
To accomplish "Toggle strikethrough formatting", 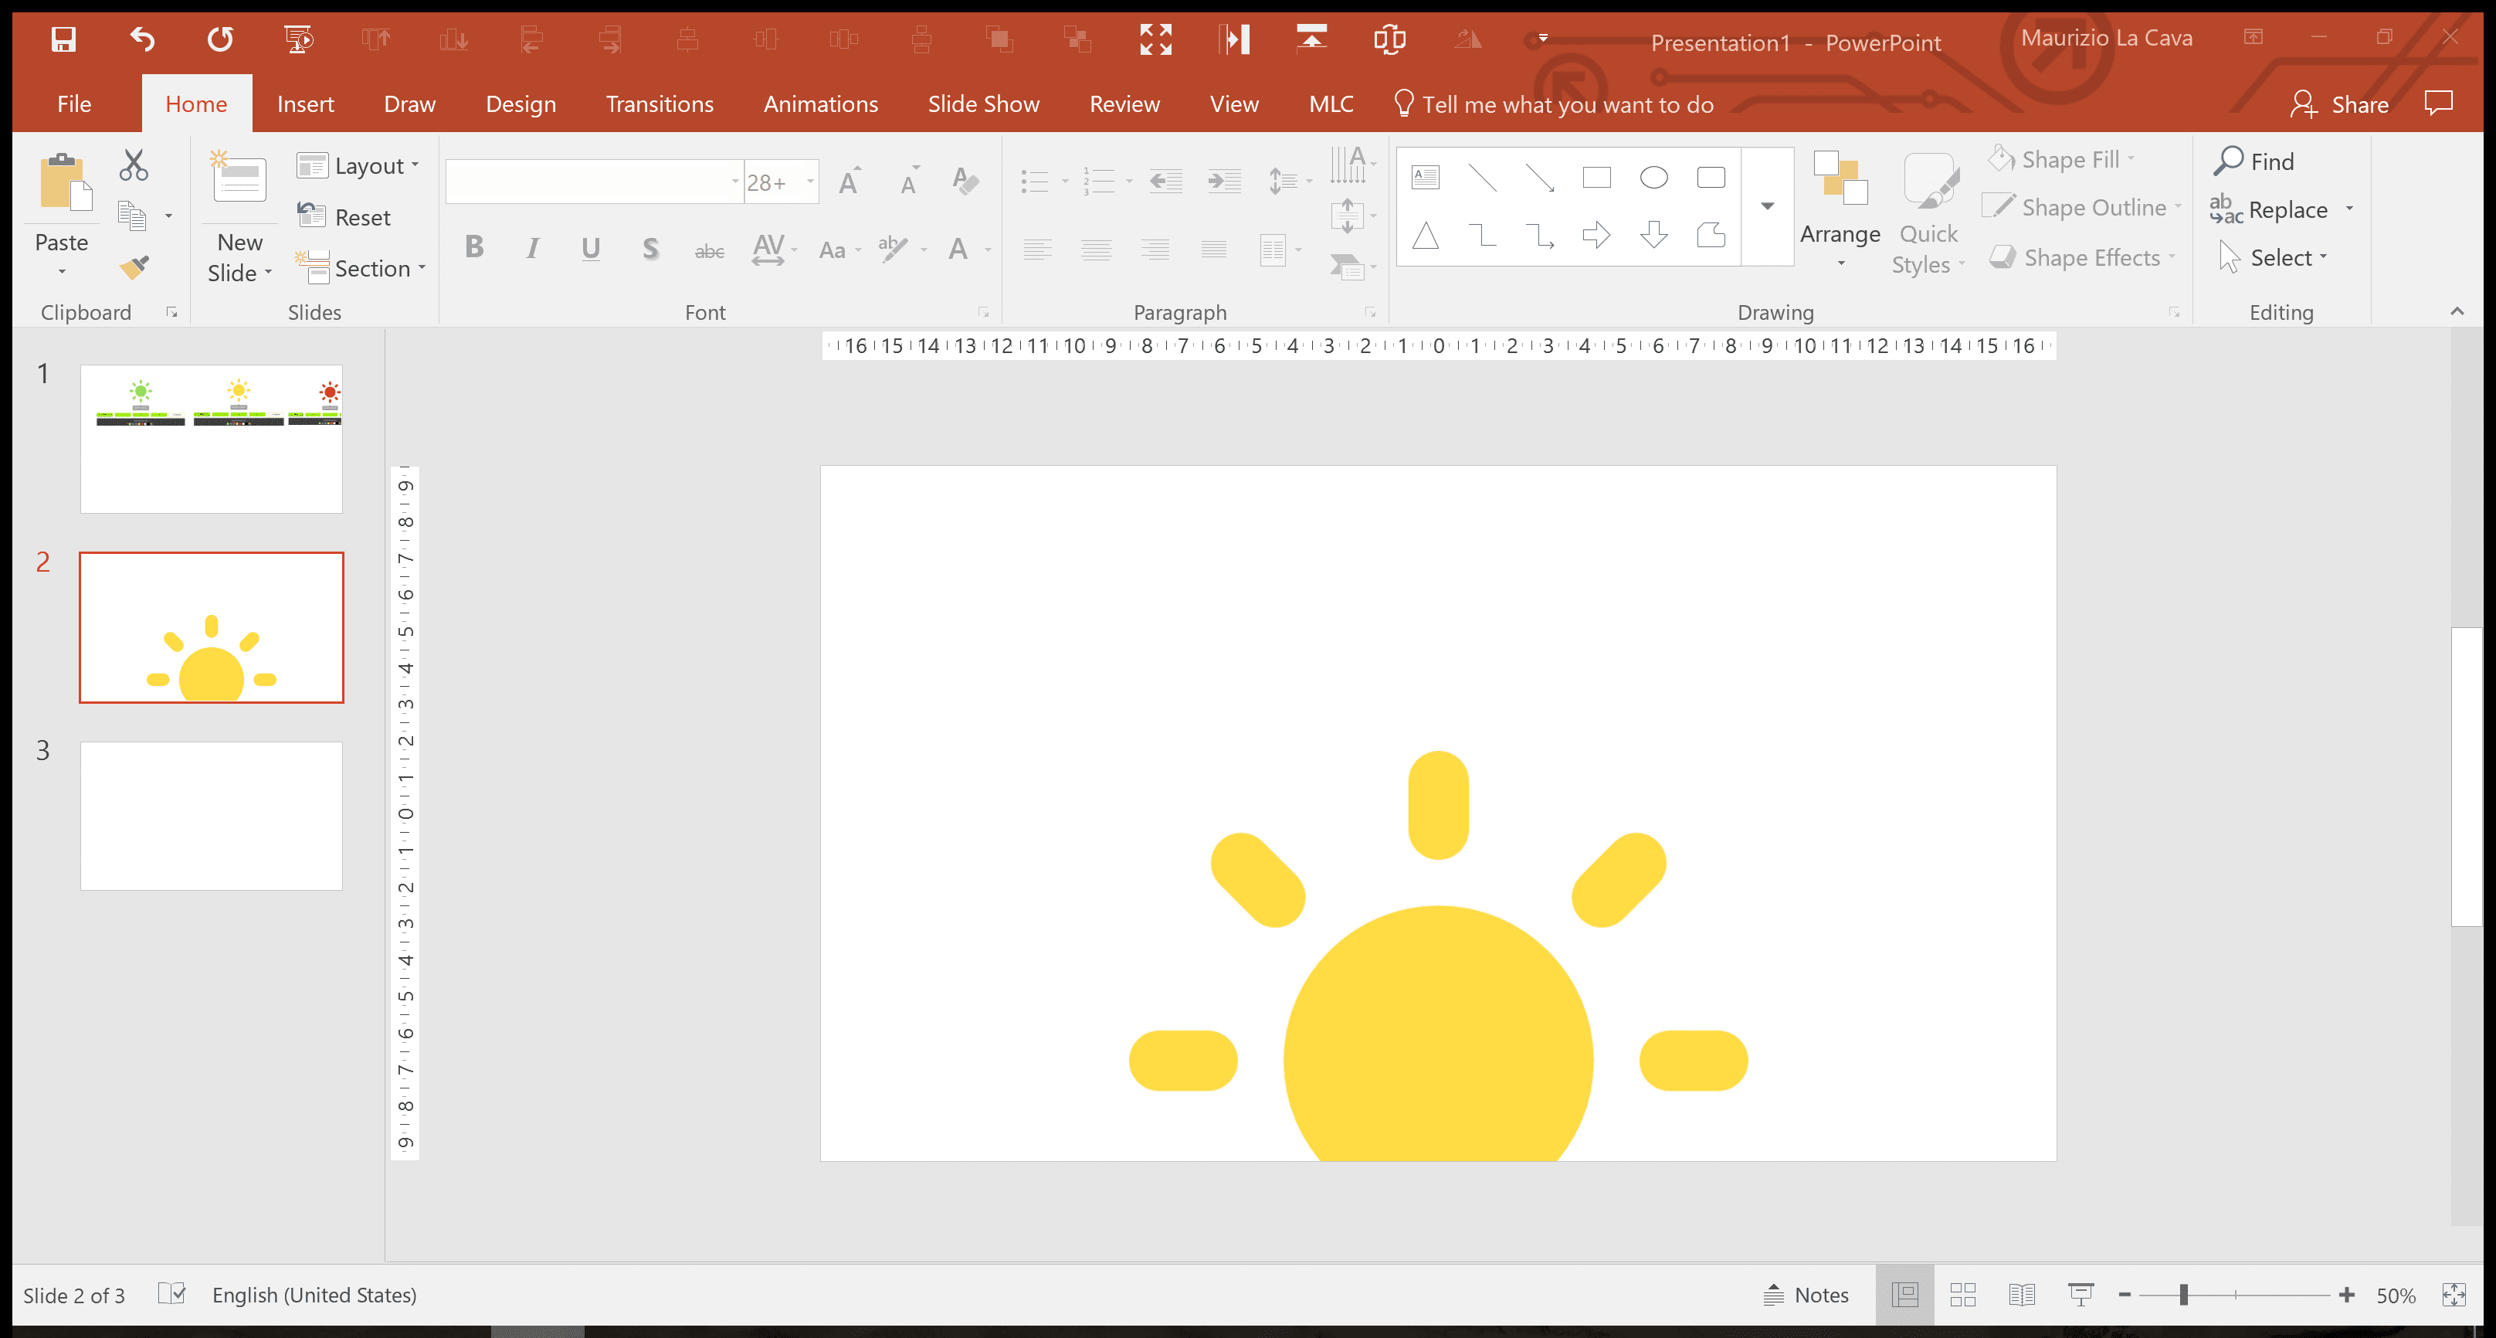I will click(x=709, y=250).
